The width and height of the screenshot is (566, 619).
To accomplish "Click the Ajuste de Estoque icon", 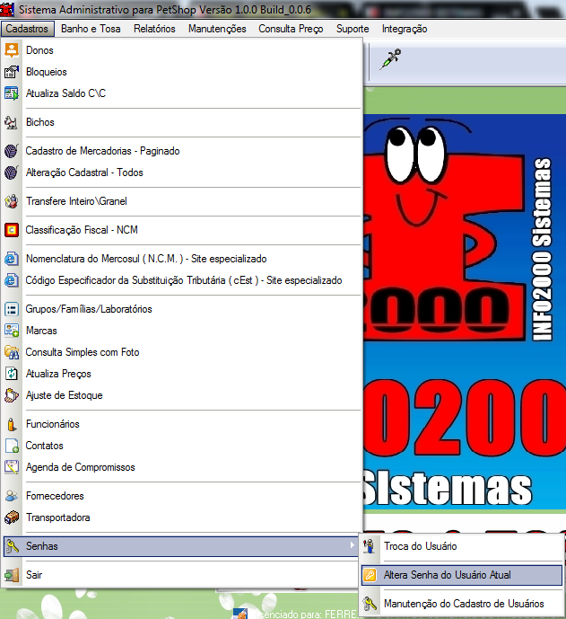I will pyautogui.click(x=12, y=395).
